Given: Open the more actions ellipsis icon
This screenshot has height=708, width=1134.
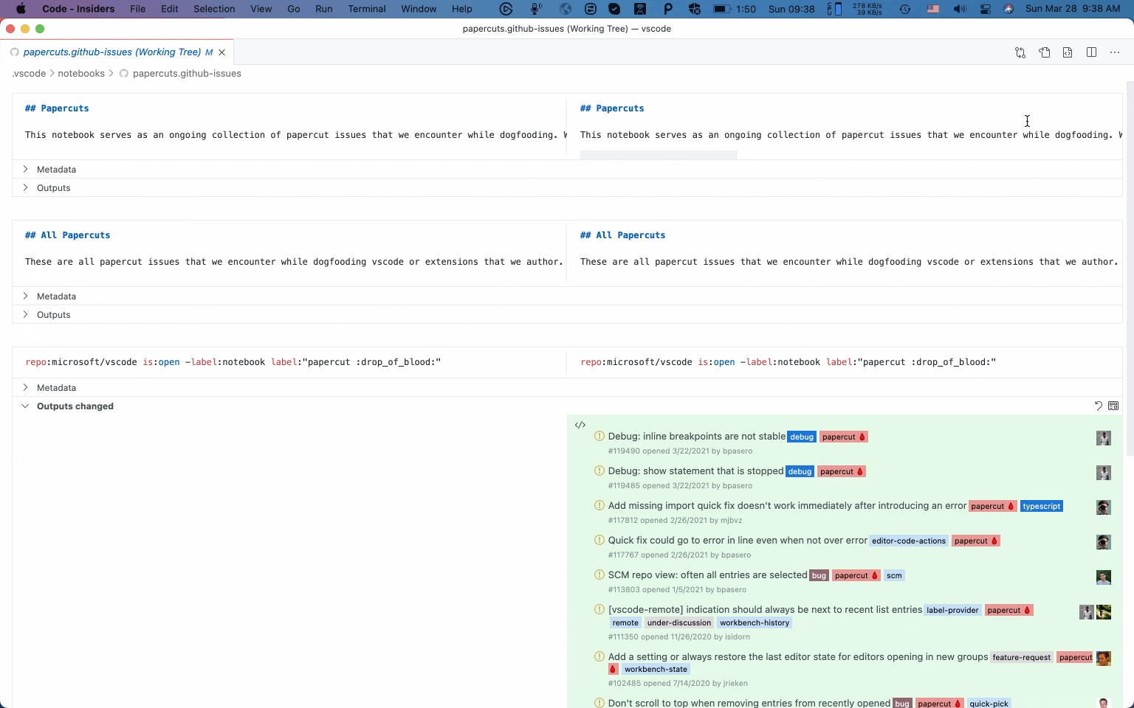Looking at the screenshot, I should pyautogui.click(x=1116, y=52).
